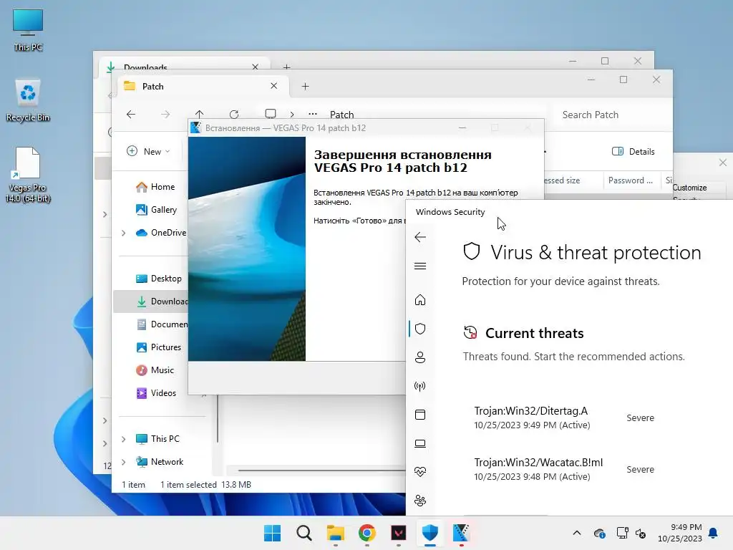The image size is (733, 550).
Task: Open Recycle Bin desktop icon
Action: pos(28,100)
